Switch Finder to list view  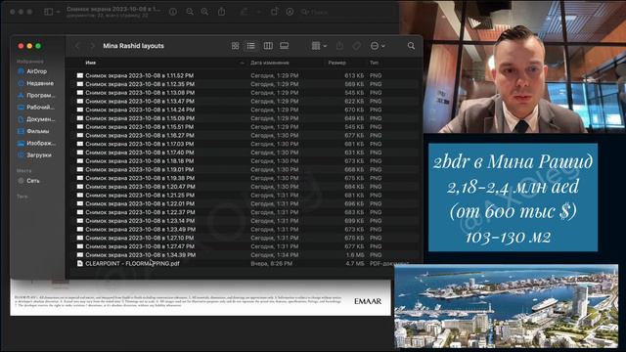(x=250, y=46)
